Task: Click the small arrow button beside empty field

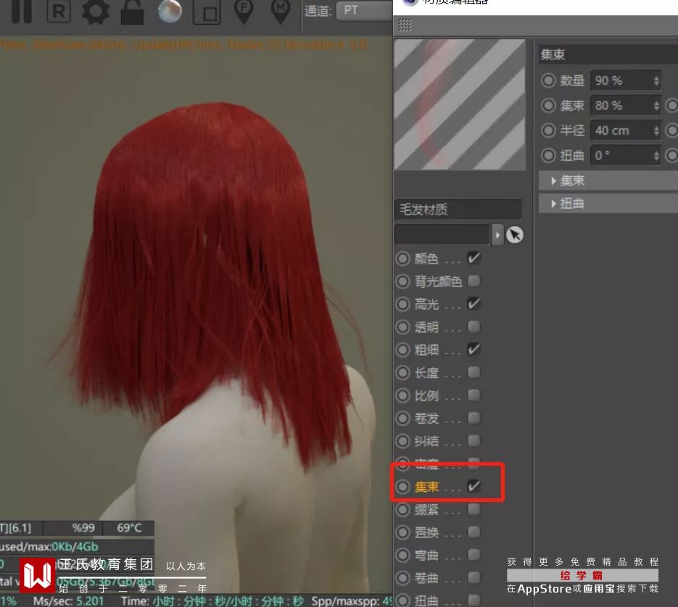Action: [497, 235]
